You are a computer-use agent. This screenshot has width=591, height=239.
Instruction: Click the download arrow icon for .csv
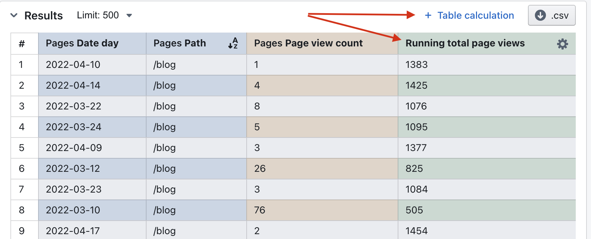coord(540,15)
